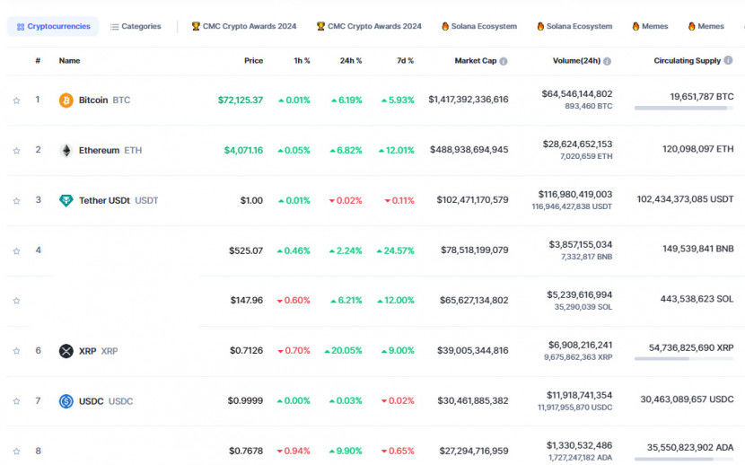Viewport: 745px width, 465px height.
Task: Sort by the Name column header
Action: [x=69, y=61]
